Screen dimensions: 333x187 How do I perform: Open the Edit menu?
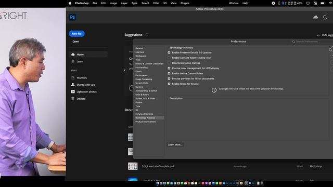(103, 3)
